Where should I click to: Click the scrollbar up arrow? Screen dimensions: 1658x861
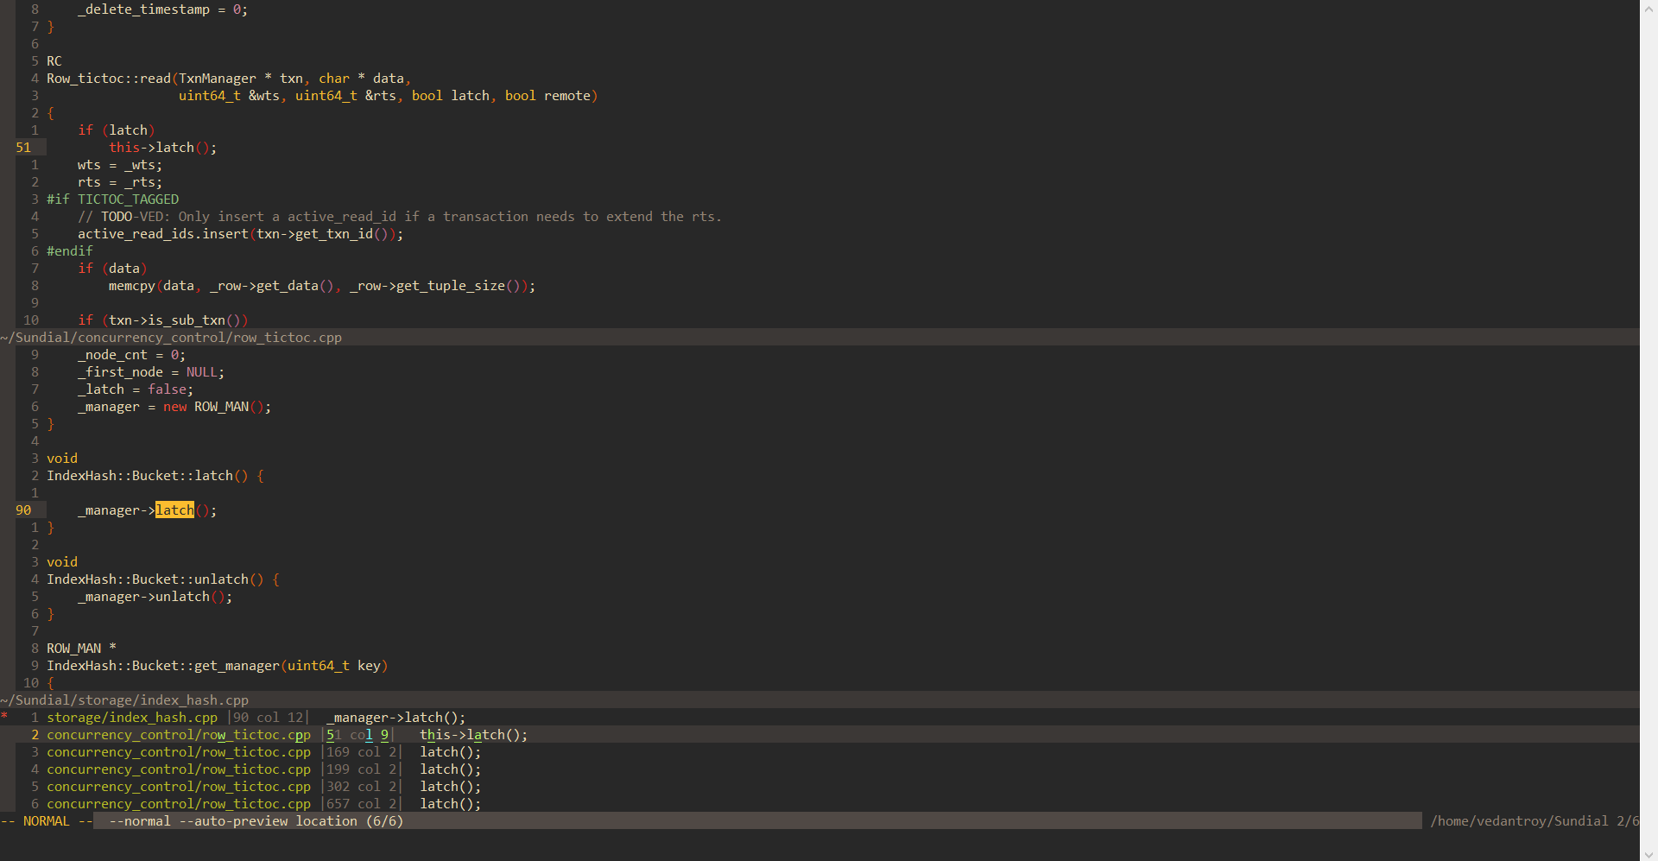pos(1649,7)
